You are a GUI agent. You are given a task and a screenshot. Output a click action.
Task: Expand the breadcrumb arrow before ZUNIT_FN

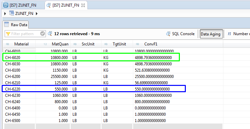[x=5, y=14]
